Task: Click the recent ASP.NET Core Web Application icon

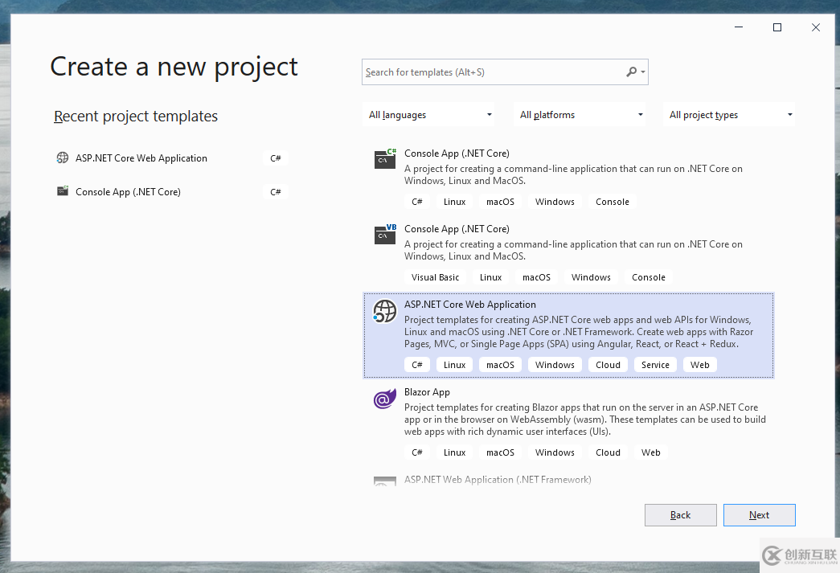Action: pos(63,158)
